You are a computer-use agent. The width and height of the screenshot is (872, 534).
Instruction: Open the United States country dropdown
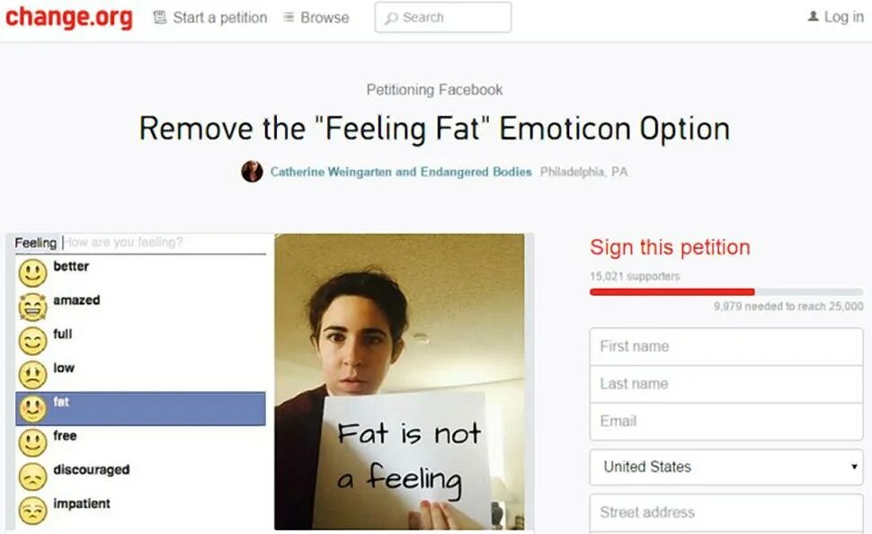point(726,467)
